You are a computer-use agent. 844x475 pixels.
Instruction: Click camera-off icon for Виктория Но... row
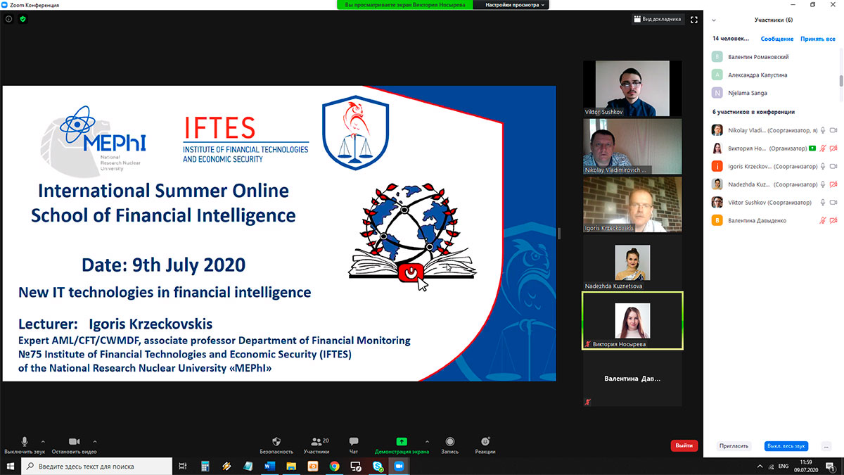pyautogui.click(x=833, y=148)
